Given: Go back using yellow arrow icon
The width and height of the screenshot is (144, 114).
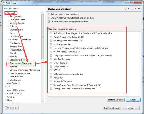Looking at the screenshot, I should tap(126, 9).
